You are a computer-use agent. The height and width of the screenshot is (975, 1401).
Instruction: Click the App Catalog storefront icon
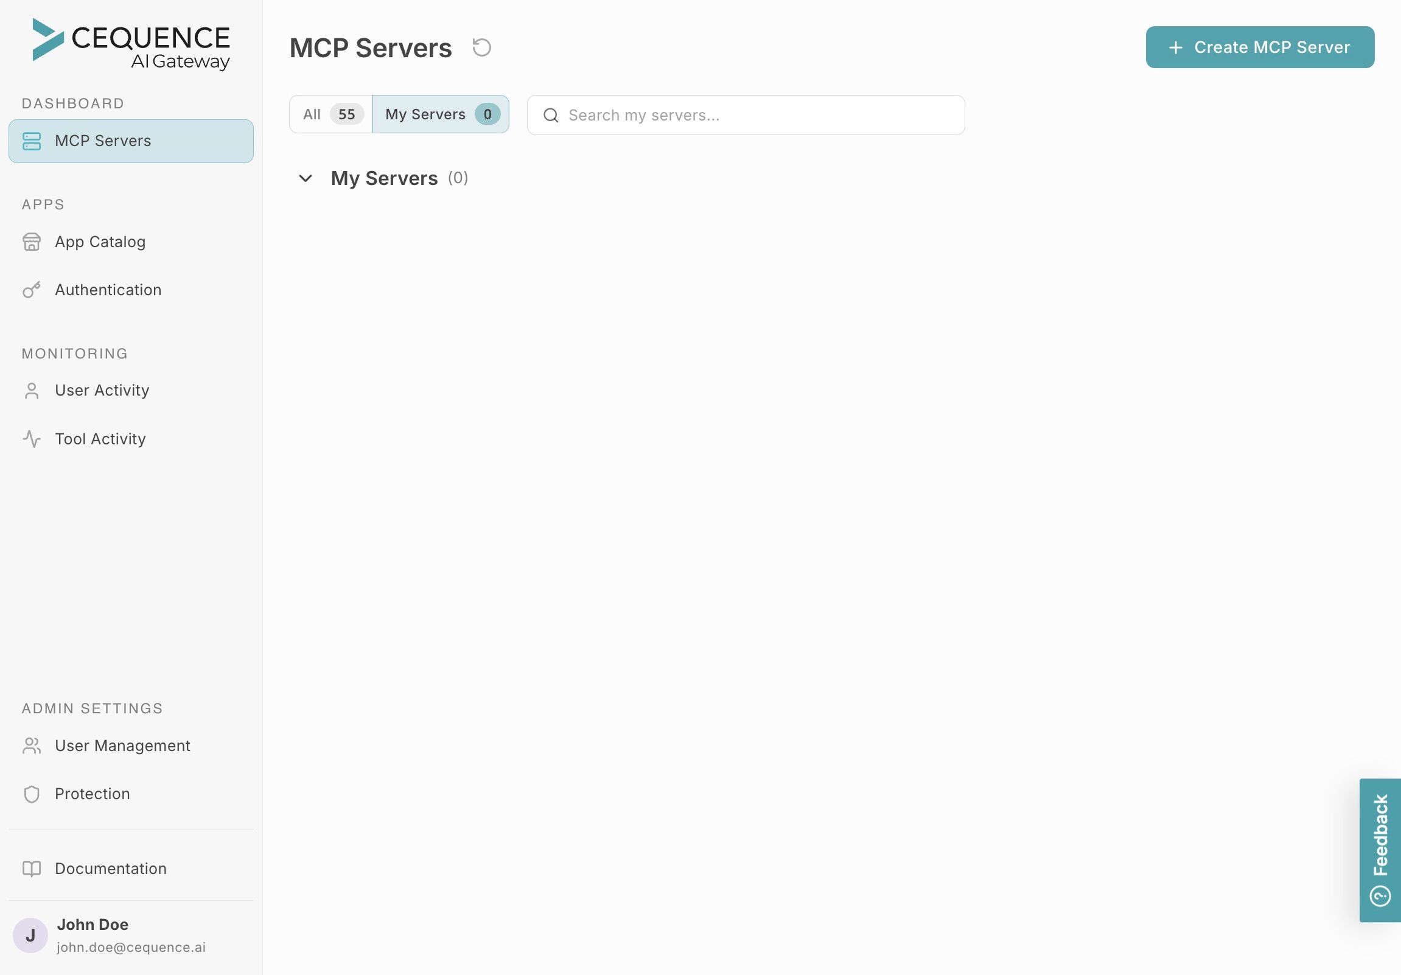pyautogui.click(x=32, y=242)
